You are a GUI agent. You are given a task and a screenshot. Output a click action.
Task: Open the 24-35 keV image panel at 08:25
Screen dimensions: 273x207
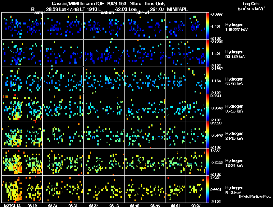click(53, 135)
